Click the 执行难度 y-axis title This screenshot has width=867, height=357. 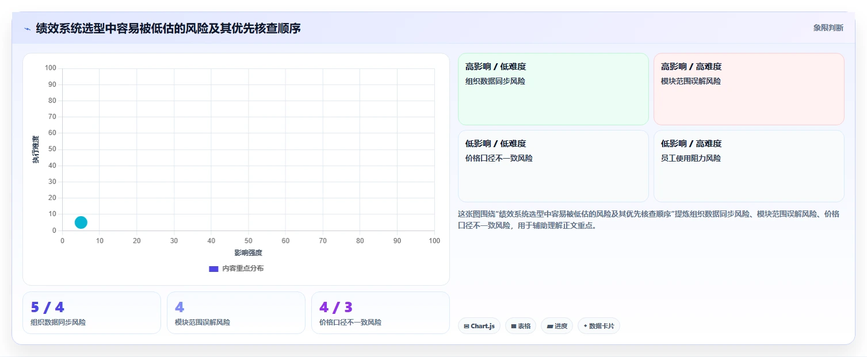[x=36, y=149]
